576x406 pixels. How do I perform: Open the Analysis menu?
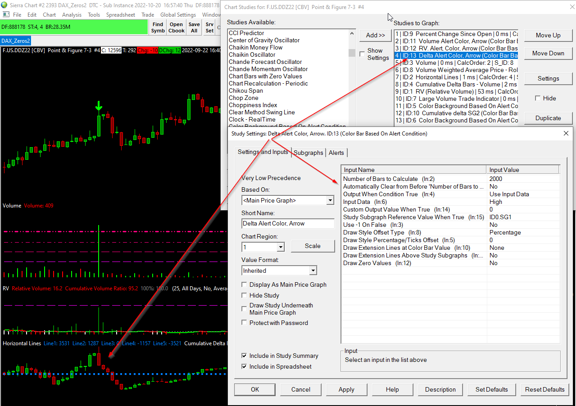(x=72, y=15)
